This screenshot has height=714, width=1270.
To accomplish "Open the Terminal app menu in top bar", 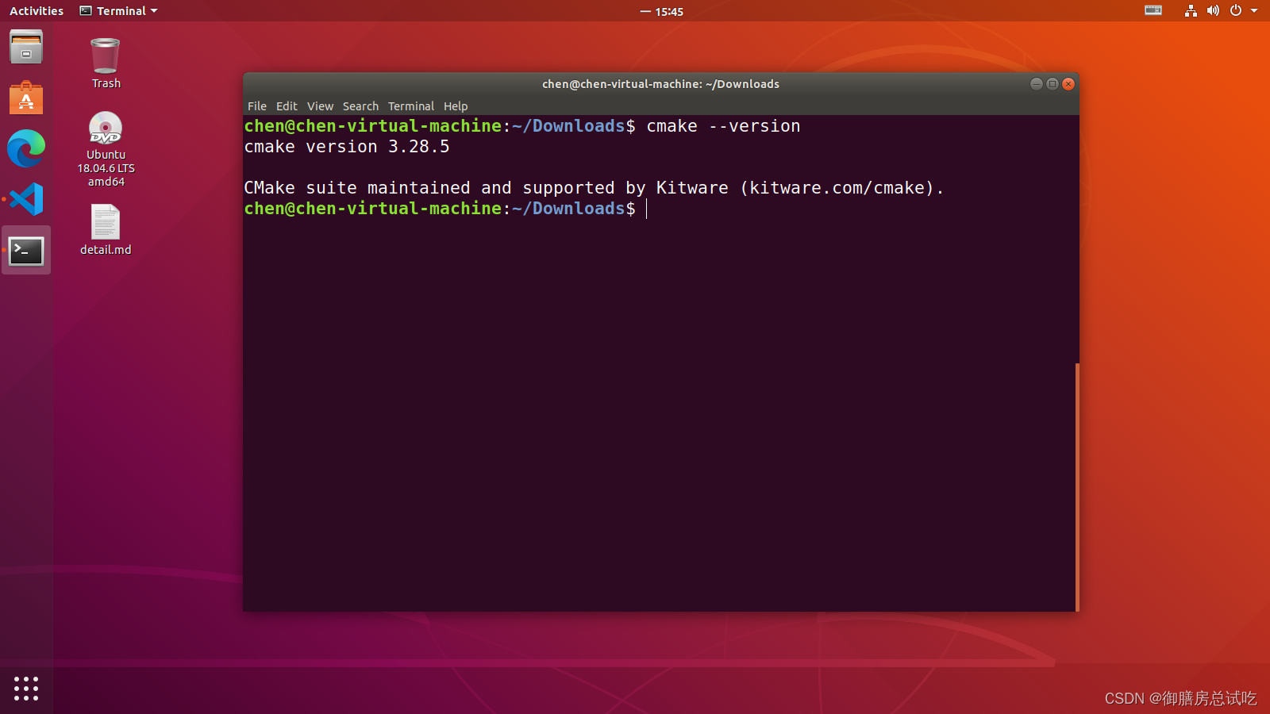I will point(118,11).
